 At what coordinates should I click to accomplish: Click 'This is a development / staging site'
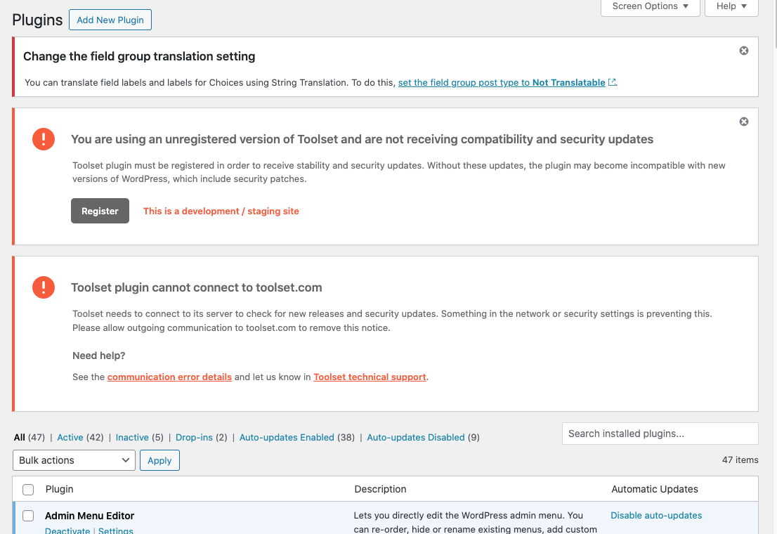(x=221, y=211)
